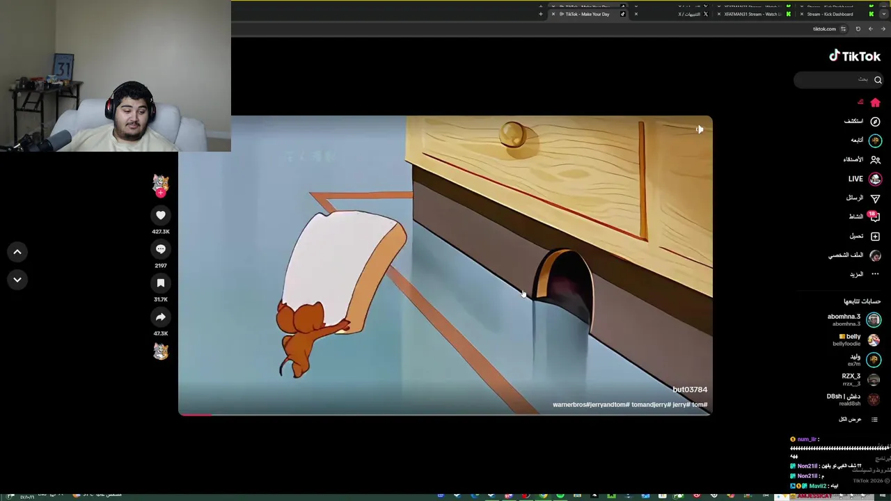Open followed account D8sh

pyautogui.click(x=853, y=399)
